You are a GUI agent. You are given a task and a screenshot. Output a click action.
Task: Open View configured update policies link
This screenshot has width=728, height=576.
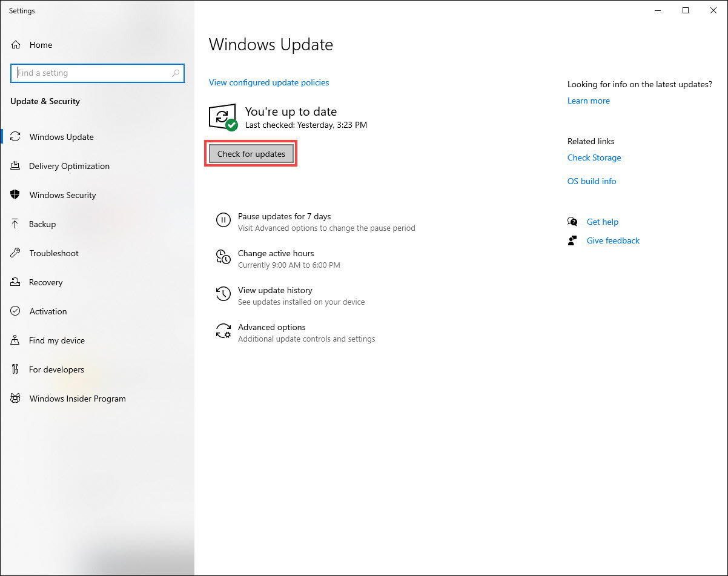(269, 82)
